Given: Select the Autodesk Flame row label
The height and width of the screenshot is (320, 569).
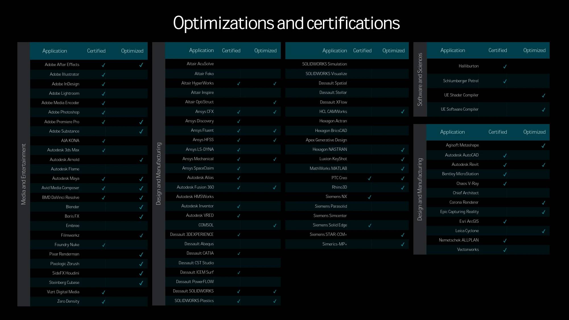Looking at the screenshot, I should (x=65, y=169).
